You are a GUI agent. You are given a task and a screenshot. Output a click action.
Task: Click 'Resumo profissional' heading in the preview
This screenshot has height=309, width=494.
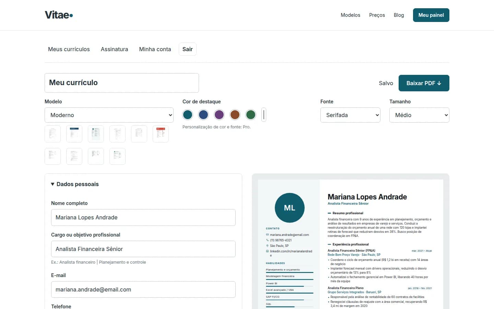tap(348, 213)
